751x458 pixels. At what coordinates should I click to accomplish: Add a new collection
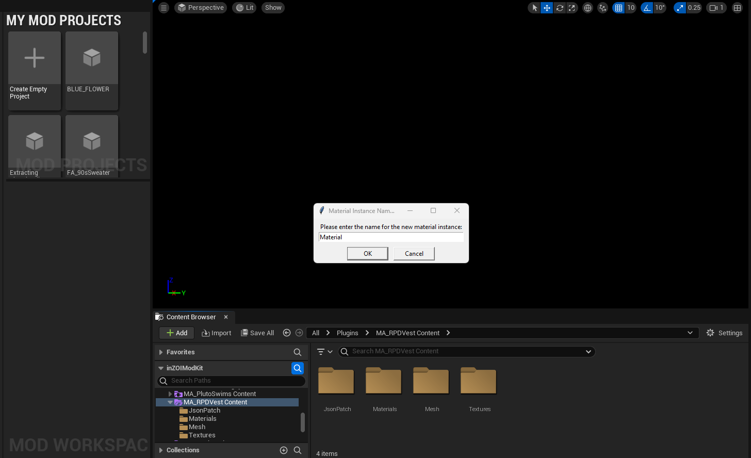(284, 450)
